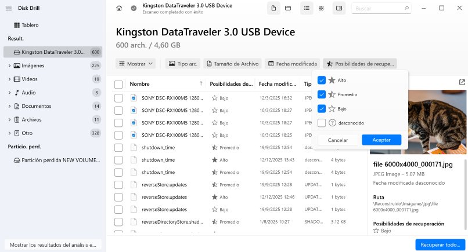Click Aceptar in the filter popup
Viewport: 468px width, 252px height.
(x=381, y=140)
